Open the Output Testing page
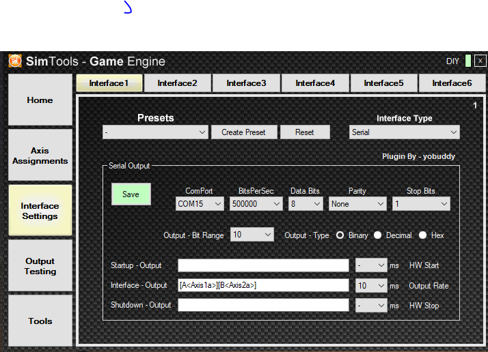Image resolution: width=488 pixels, height=352 pixels. pos(40,265)
